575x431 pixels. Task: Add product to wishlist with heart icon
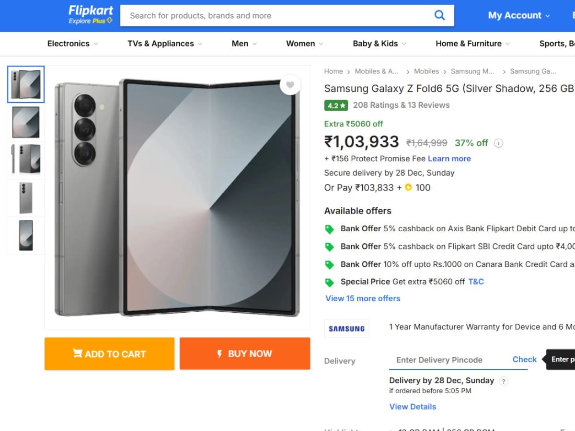point(290,85)
